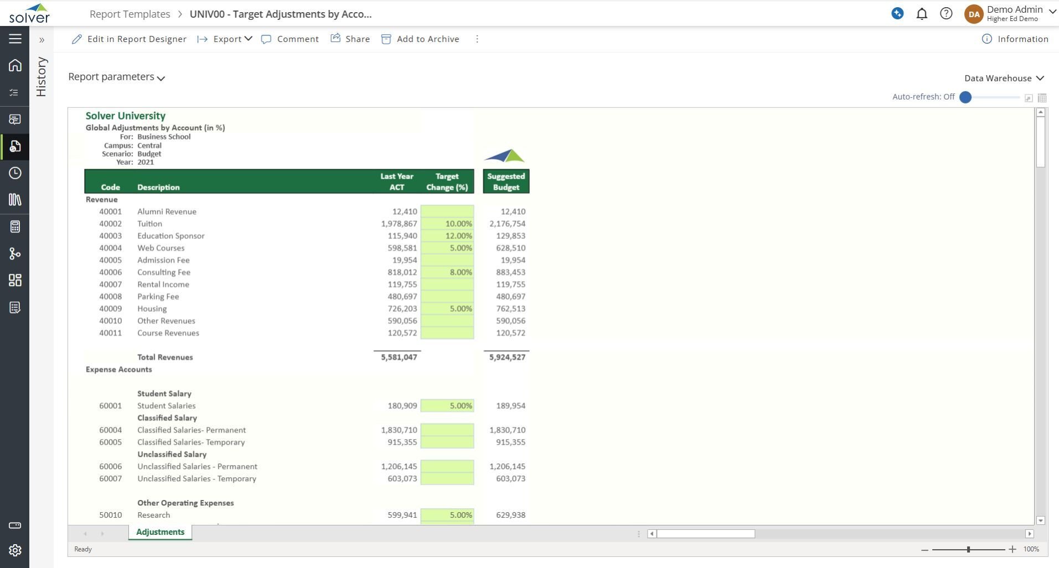This screenshot has width=1059, height=568.
Task: Click account code 40008
Action: tap(111, 296)
